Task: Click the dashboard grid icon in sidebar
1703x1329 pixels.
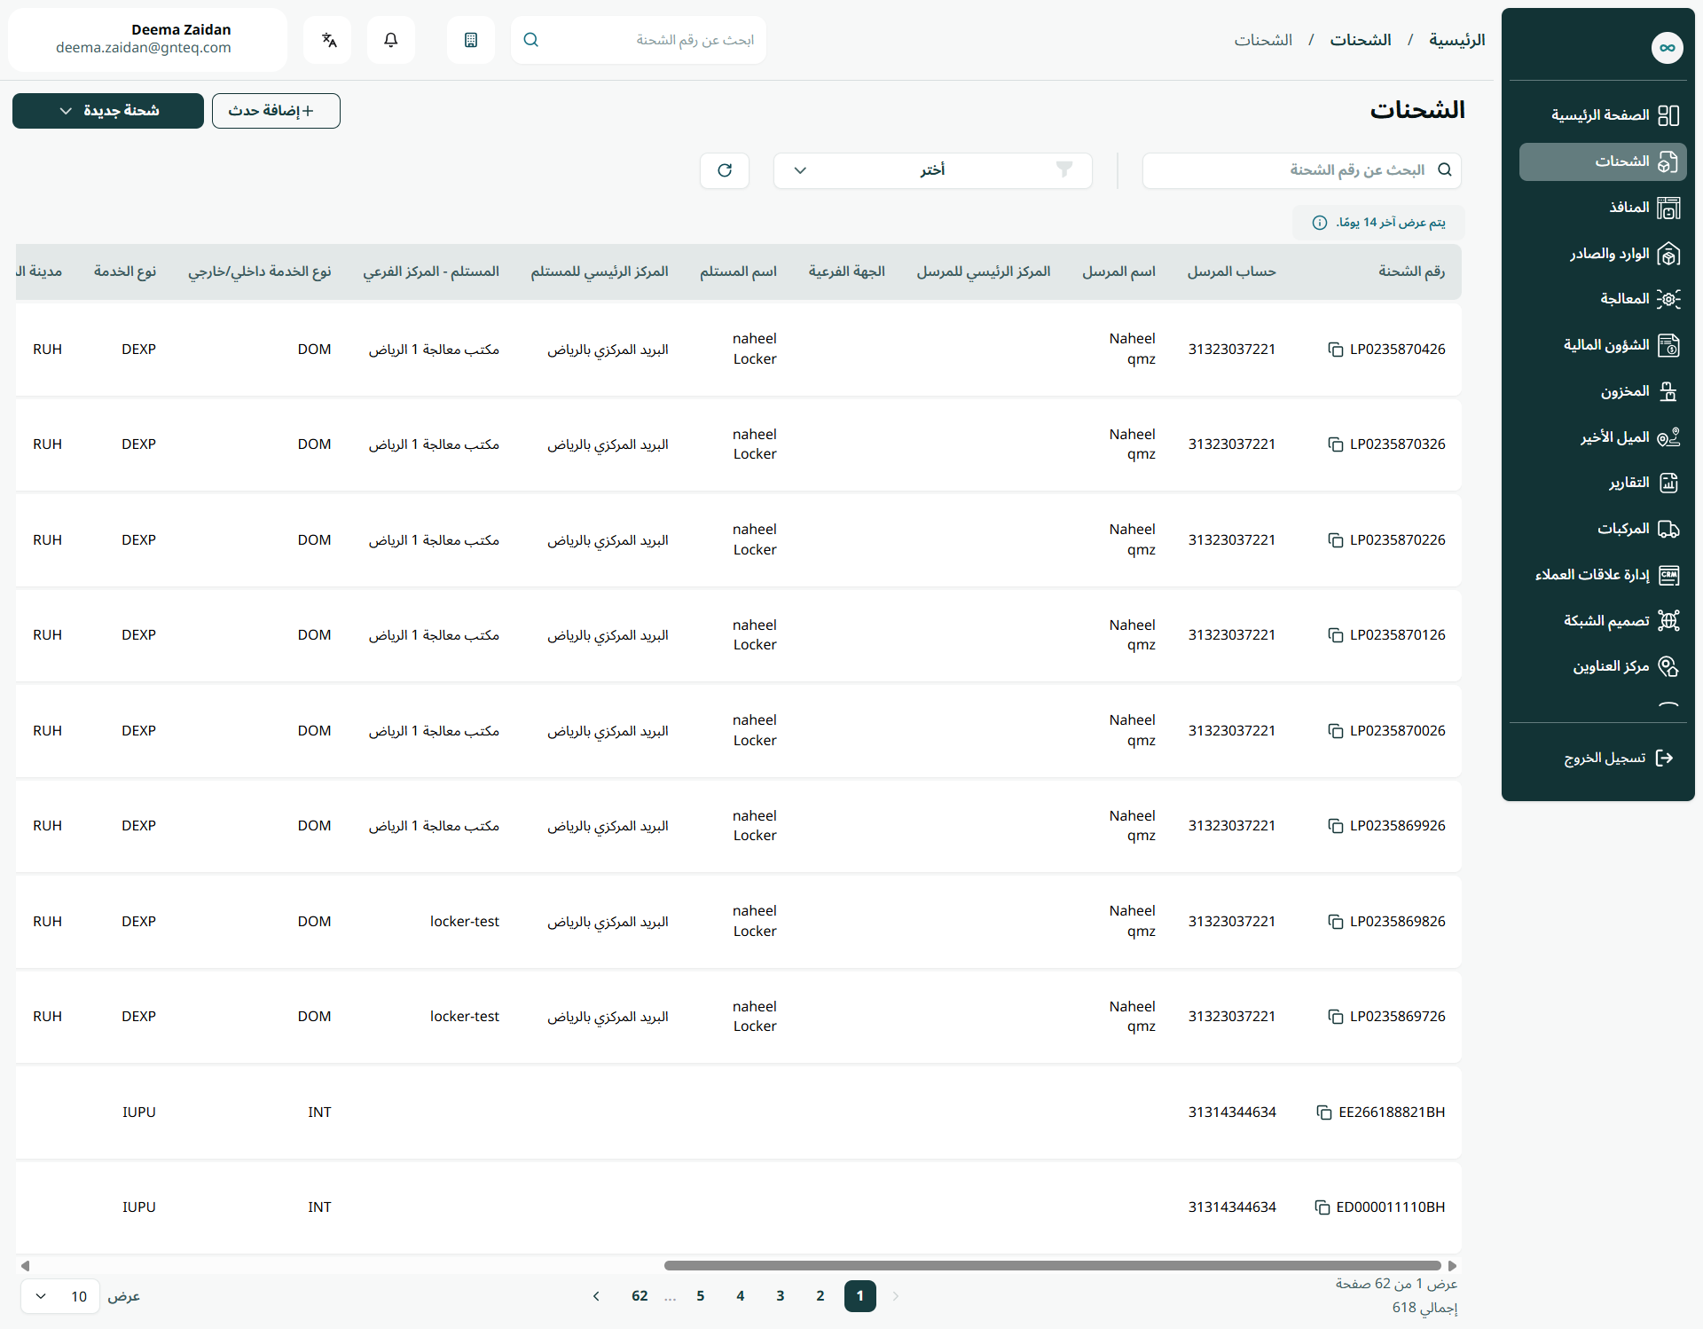Action: pos(1668,115)
